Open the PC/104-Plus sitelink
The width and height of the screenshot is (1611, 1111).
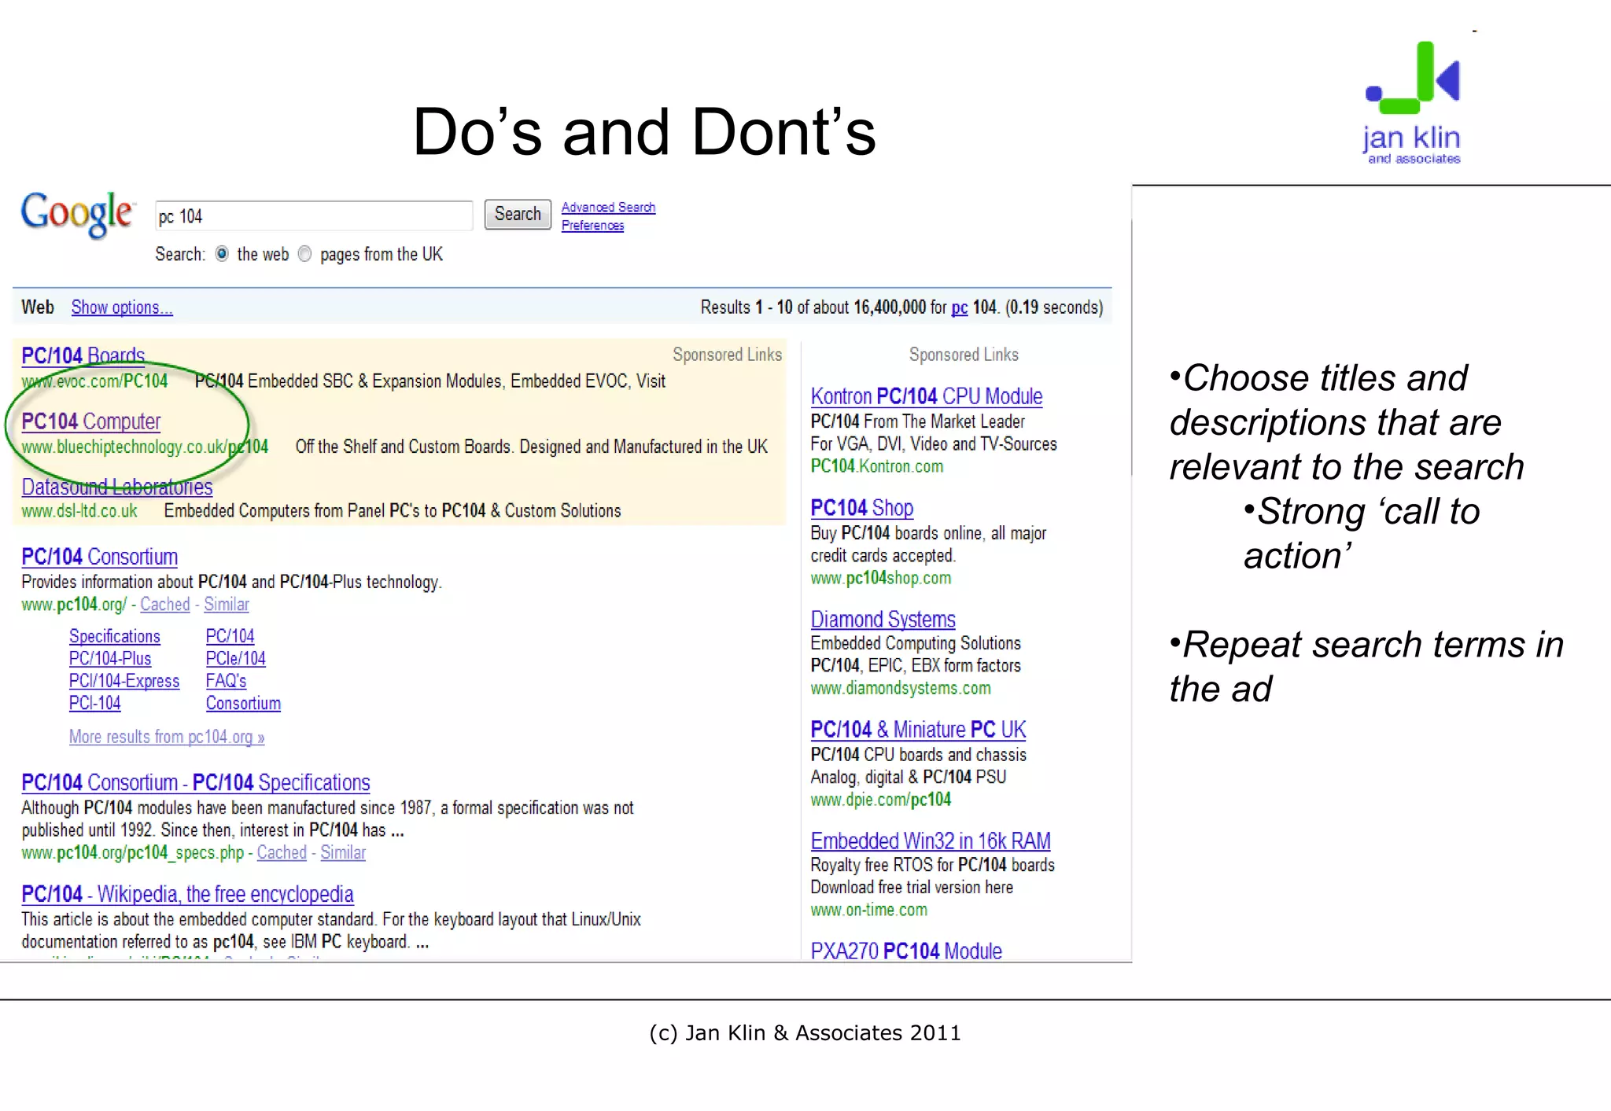coord(110,659)
